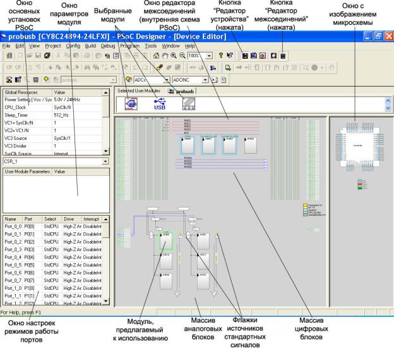394x348 pixels.
Task: Select the first digital block DBB00
Action: pyautogui.click(x=188, y=146)
